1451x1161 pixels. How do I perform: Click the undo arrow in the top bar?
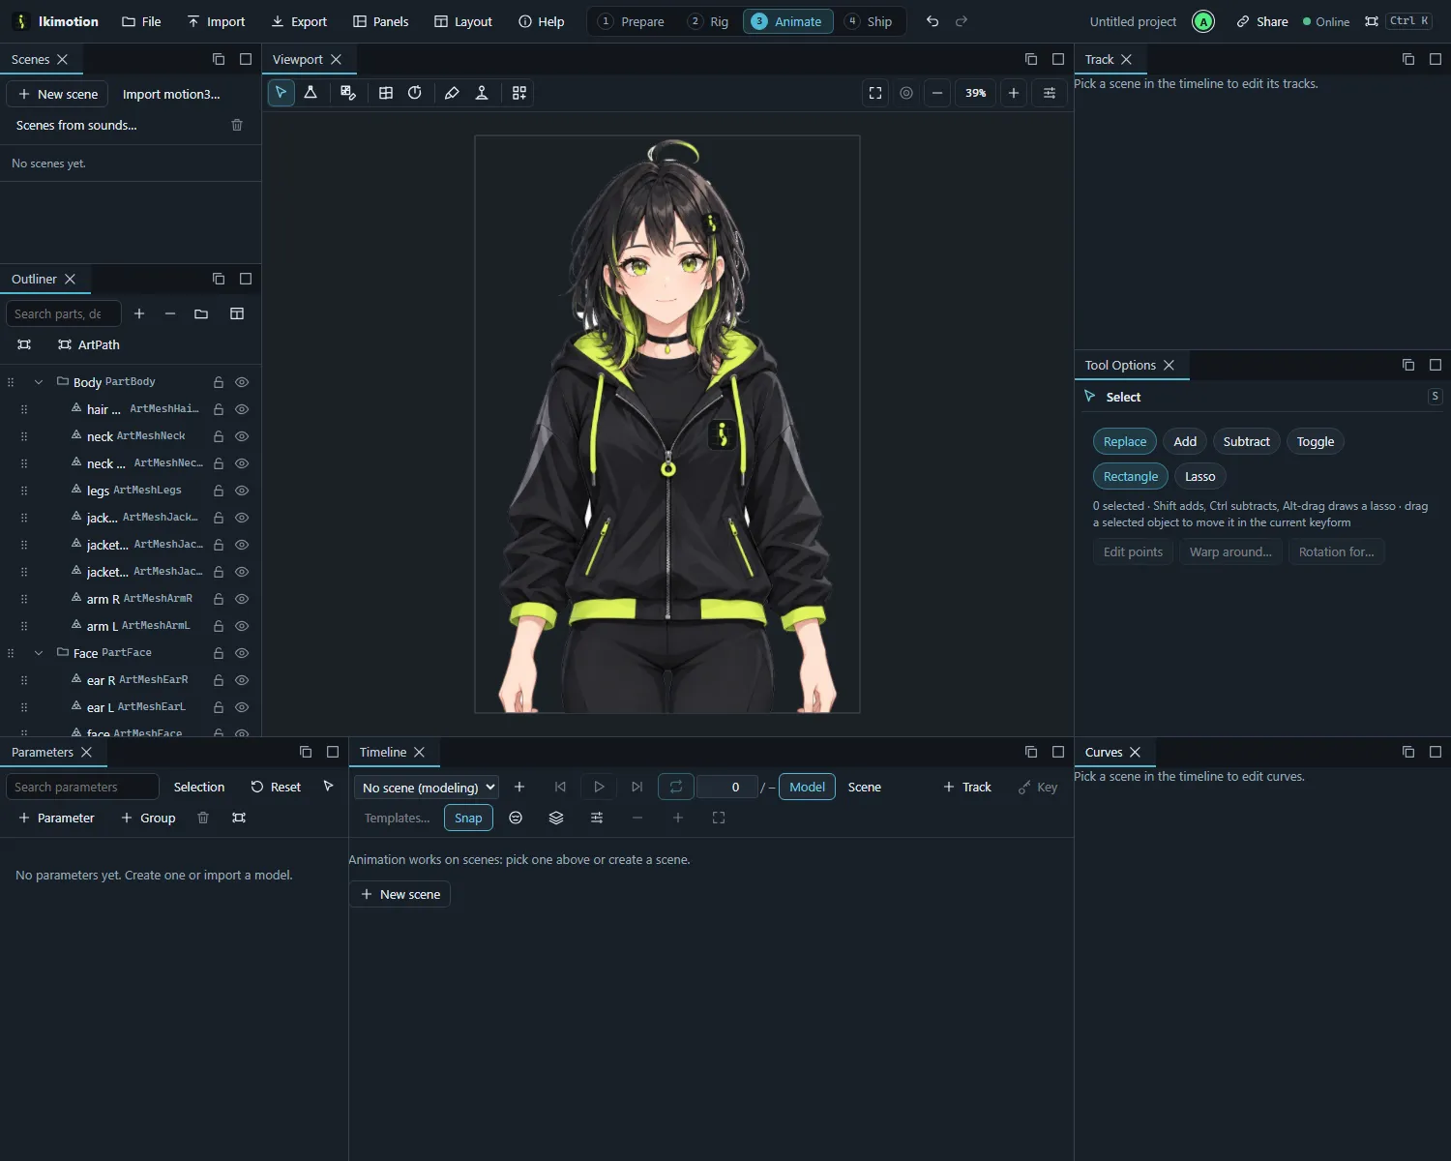(x=933, y=21)
